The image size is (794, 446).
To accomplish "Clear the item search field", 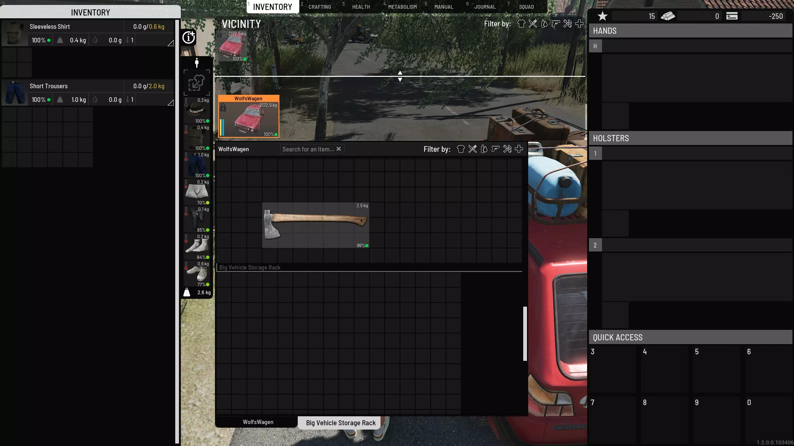I will (339, 149).
